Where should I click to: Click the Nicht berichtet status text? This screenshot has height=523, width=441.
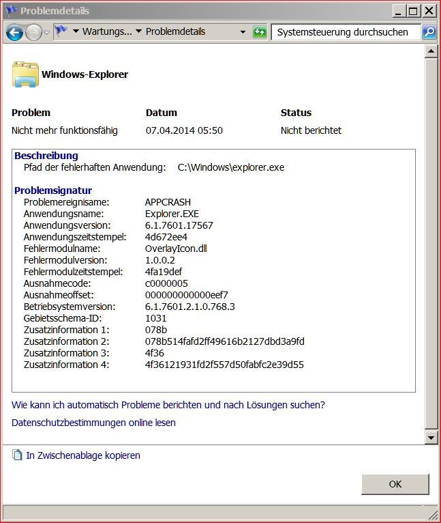click(311, 130)
